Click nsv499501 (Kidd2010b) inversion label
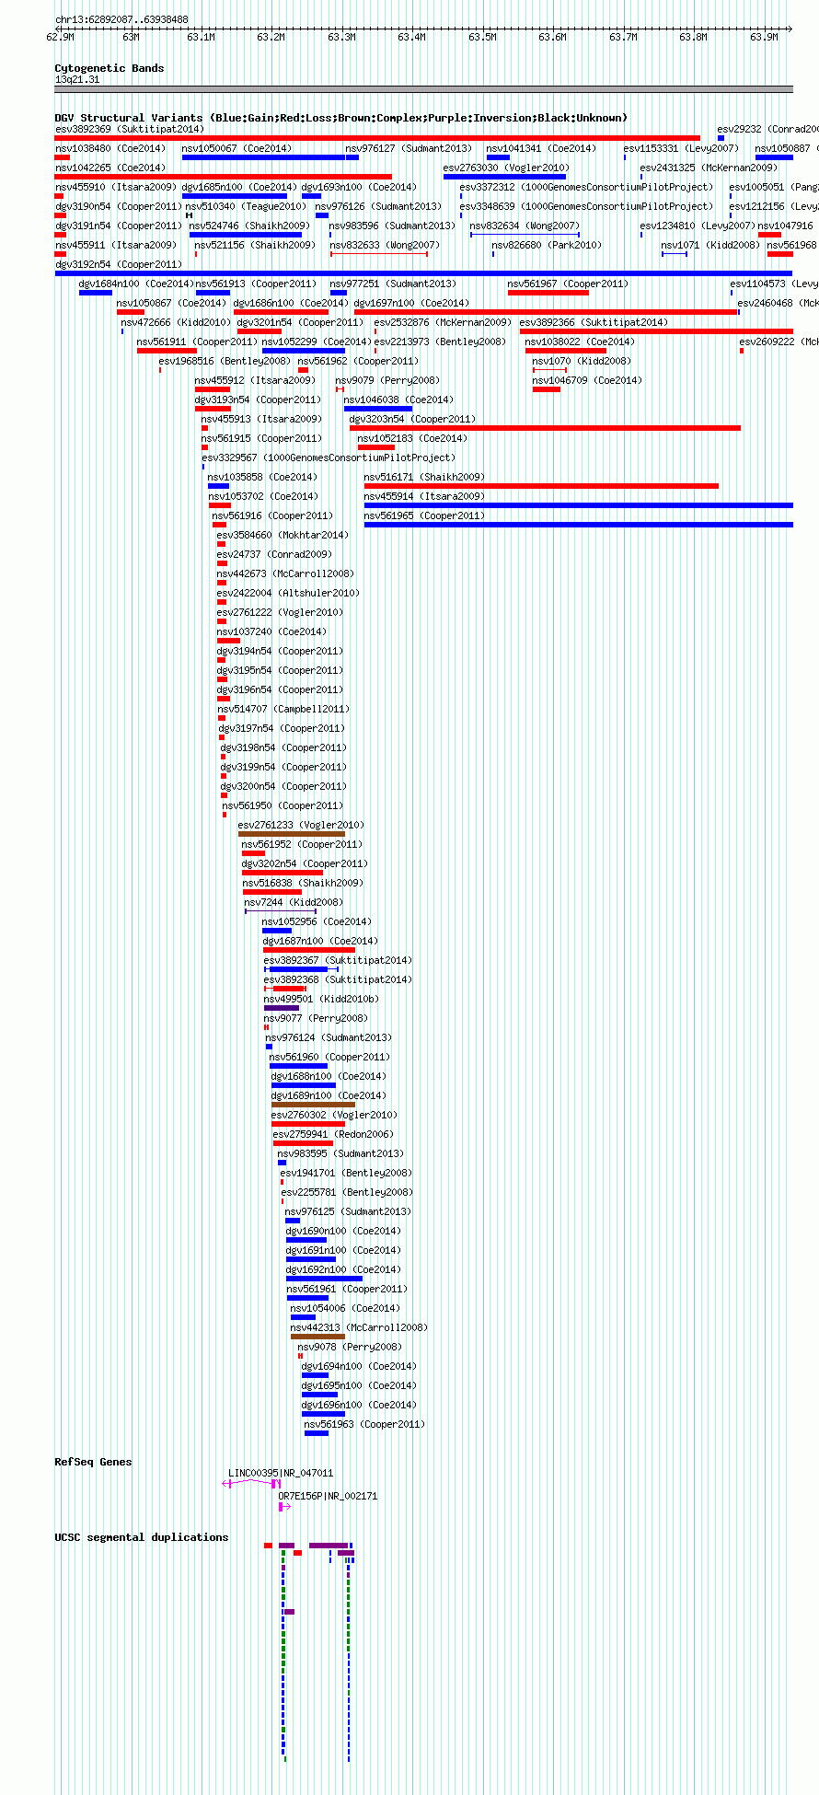Viewport: 819px width, 1795px height. coord(321,999)
